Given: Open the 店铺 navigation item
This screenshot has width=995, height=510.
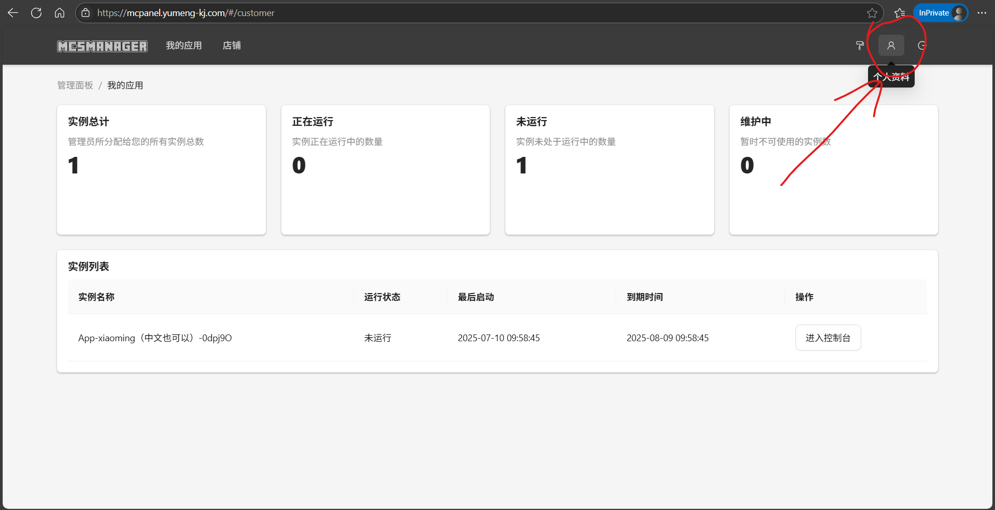Looking at the screenshot, I should (232, 46).
